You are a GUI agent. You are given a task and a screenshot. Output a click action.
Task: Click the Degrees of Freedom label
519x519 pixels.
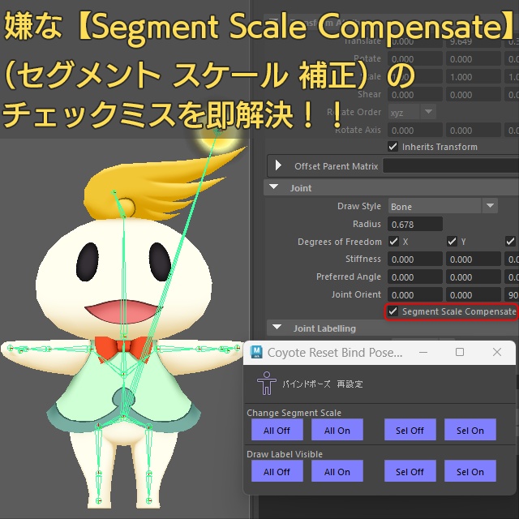(340, 242)
